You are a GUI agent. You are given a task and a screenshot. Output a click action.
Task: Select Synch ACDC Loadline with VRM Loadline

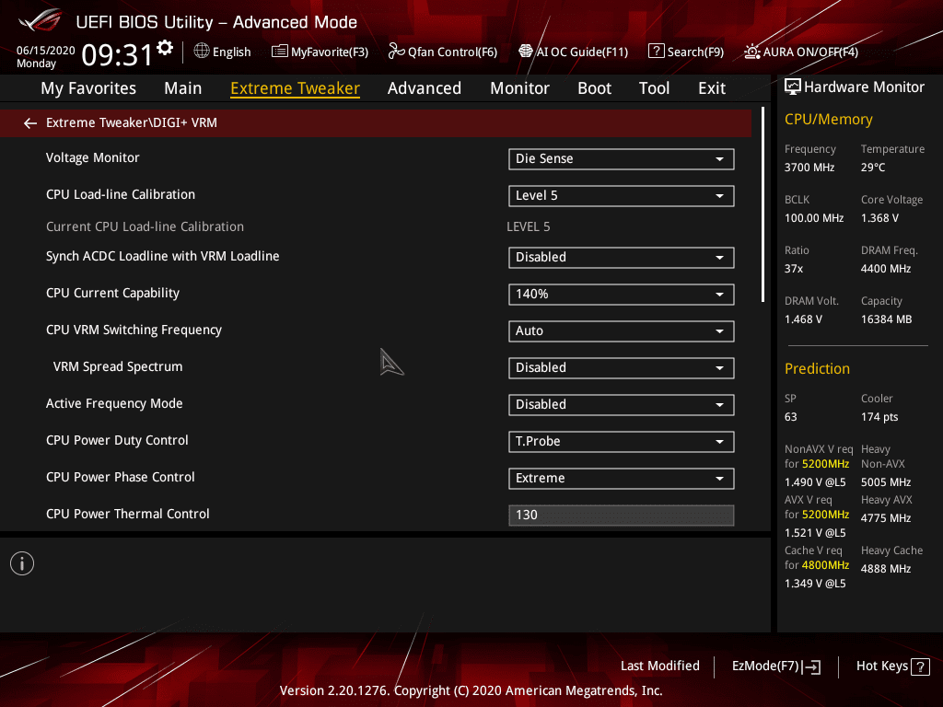(x=162, y=256)
